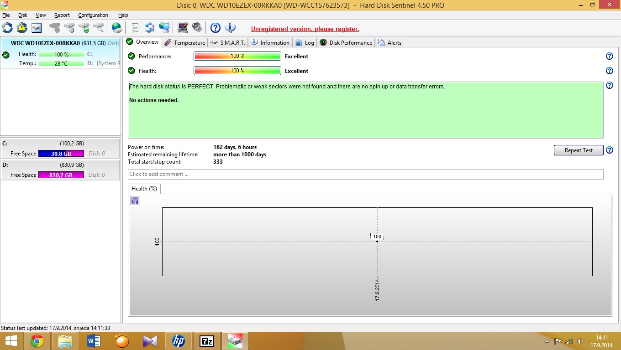Image resolution: width=621 pixels, height=350 pixels.
Task: Open Configuration menu
Action: 93,15
